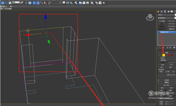Click the object name field Line001
Screen dimensions: 176x106
coord(166,15)
